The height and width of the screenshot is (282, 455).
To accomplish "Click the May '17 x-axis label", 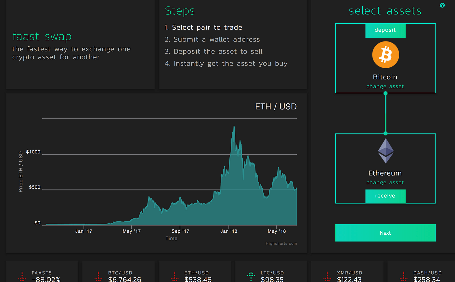I will (x=132, y=231).
